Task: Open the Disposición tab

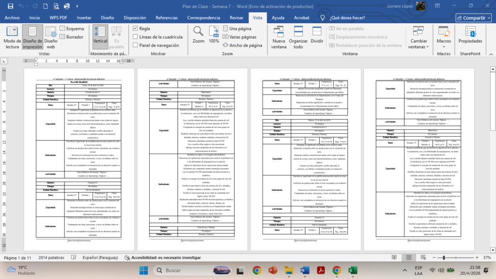Action: [x=135, y=18]
